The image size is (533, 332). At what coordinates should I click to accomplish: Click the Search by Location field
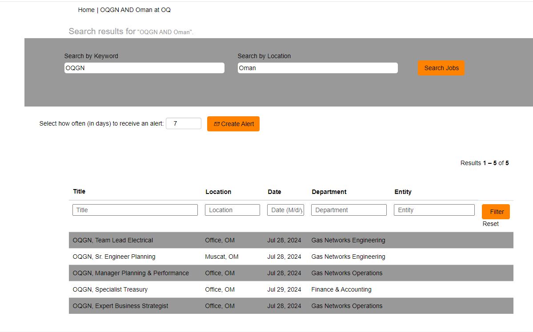pyautogui.click(x=317, y=68)
